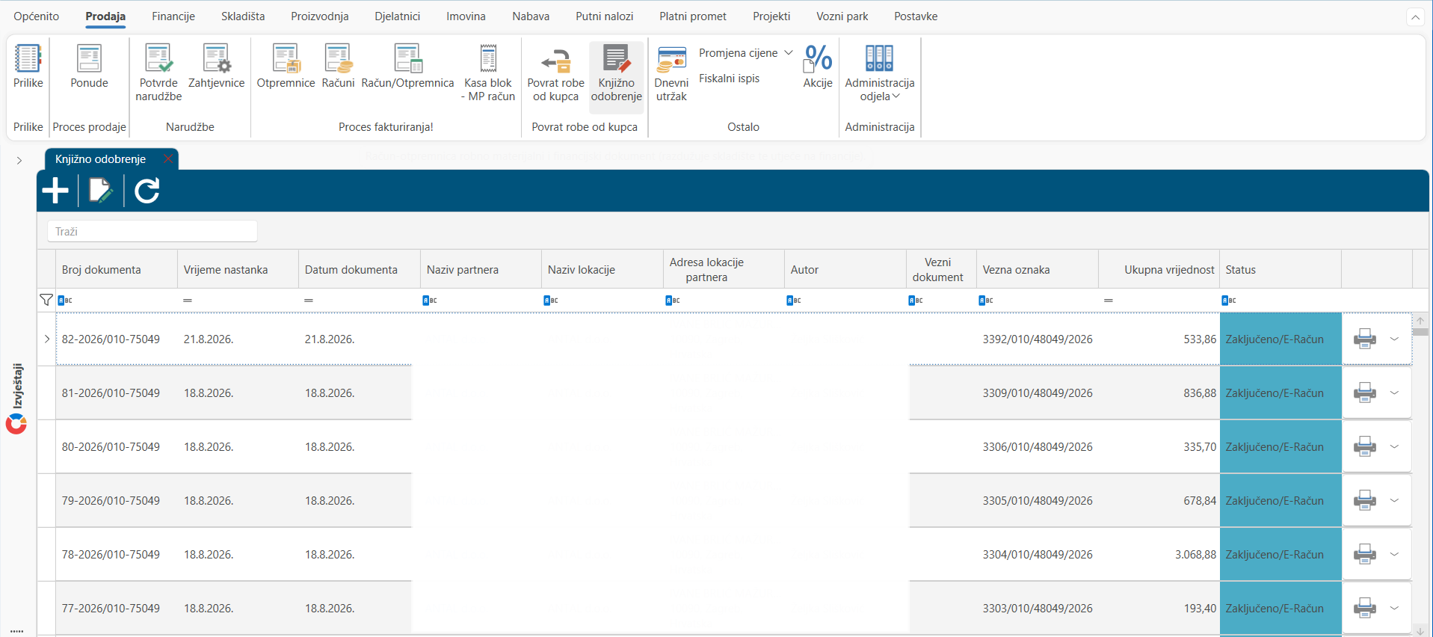
Task: Open Ponude from the sales ribbon
Action: (x=89, y=67)
